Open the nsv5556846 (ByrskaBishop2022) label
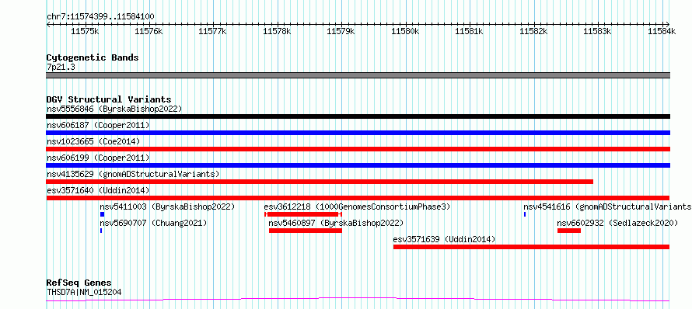This screenshot has height=309, width=692. tap(114, 109)
